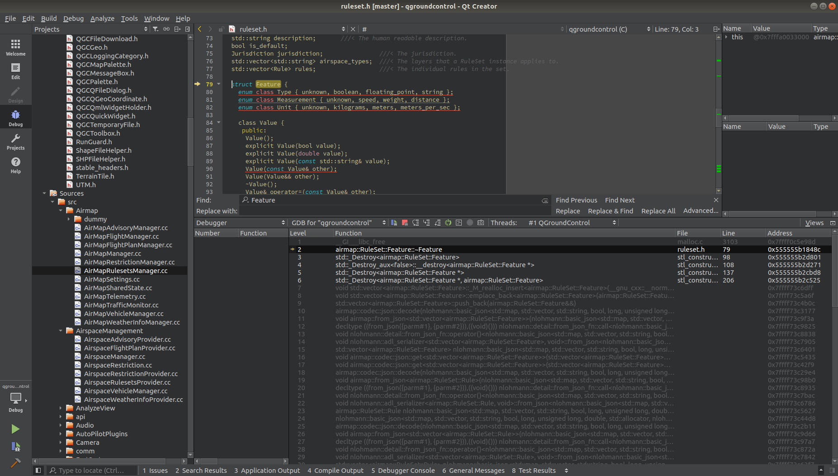838x476 pixels.
Task: Expand the 'this' variable in Locals
Action: pos(726,37)
